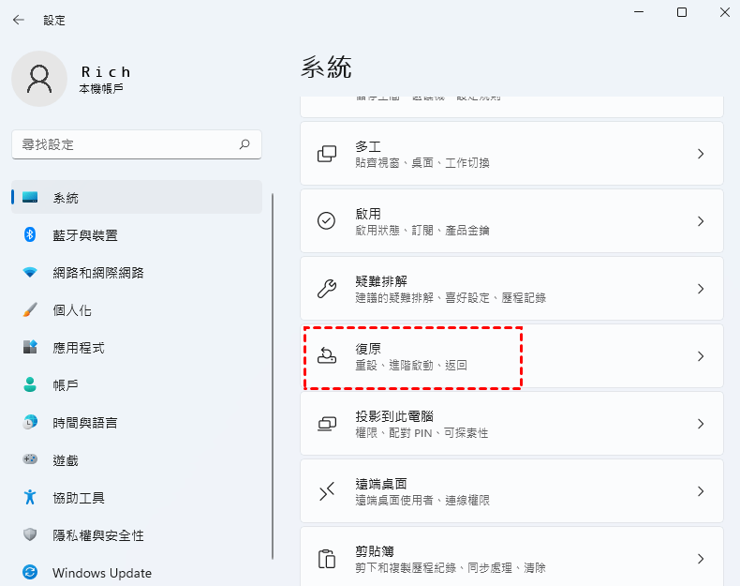
Task: Open 時間與語言 settings category
Action: point(84,423)
